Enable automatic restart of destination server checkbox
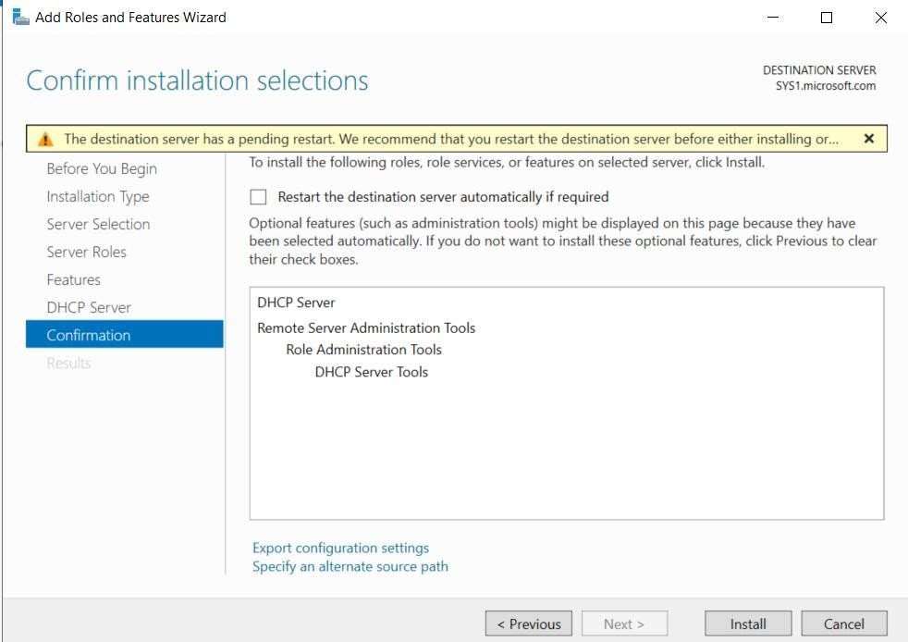The height and width of the screenshot is (642, 908). (258, 197)
